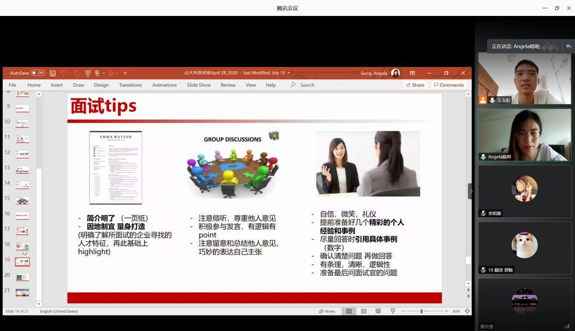Click the Ribbon Display Options icon
Viewport: 575px width, 331px height.
pos(412,73)
